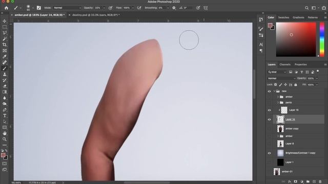328x184 pixels.
Task: Select the Frame tool
Action: click(x=5, y=51)
